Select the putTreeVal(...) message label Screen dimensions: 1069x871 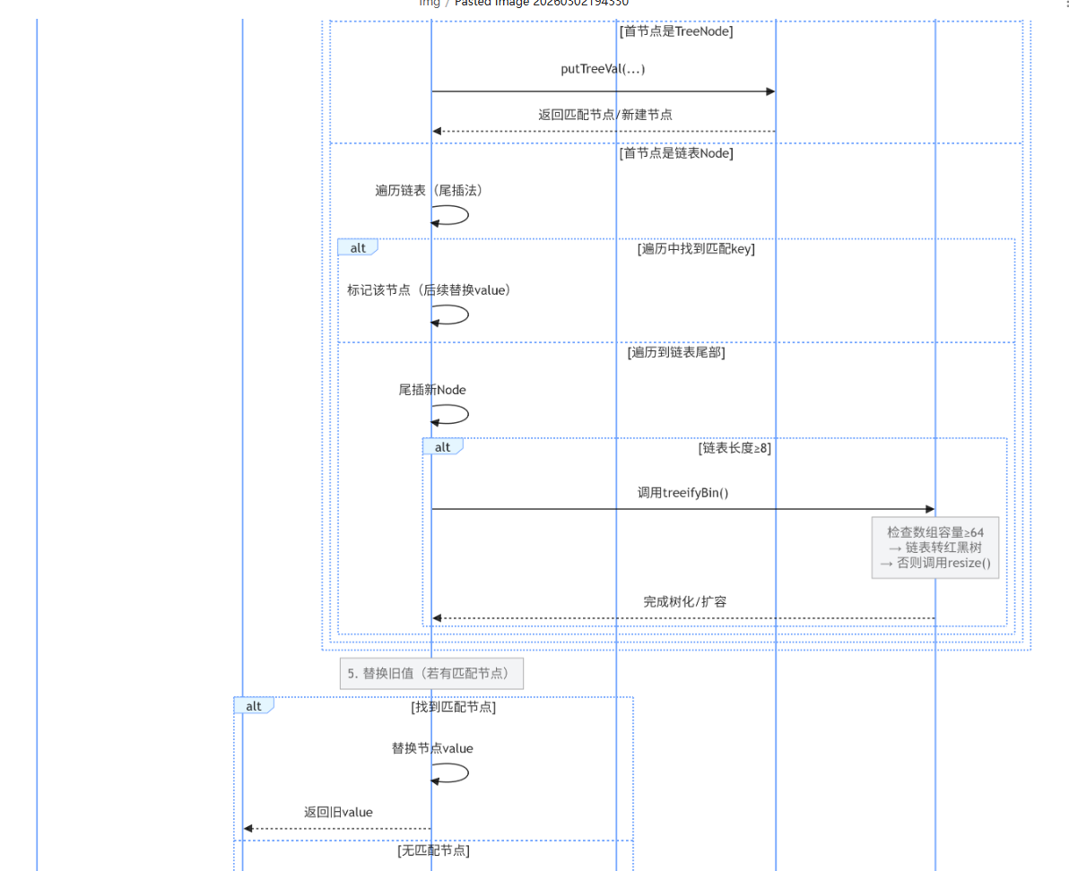[603, 69]
